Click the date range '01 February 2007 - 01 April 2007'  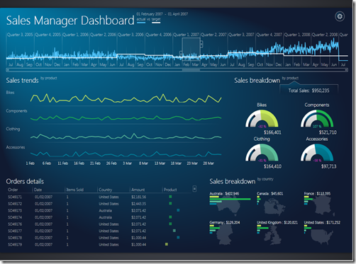coord(162,14)
